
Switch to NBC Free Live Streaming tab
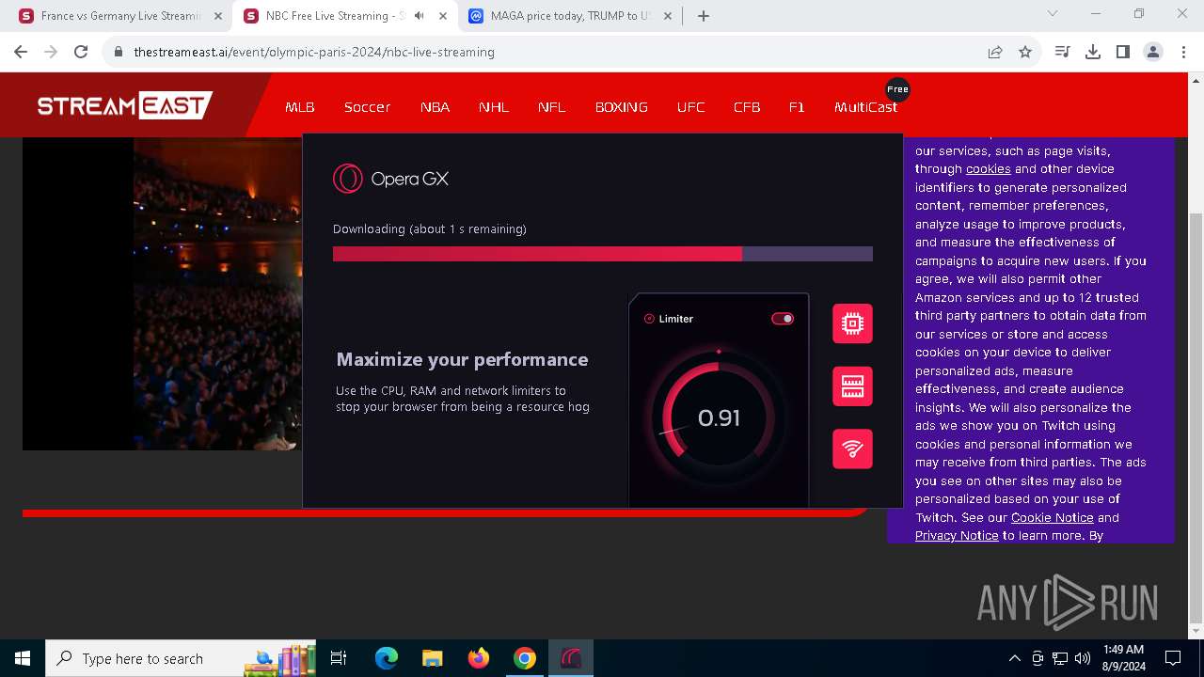tap(345, 16)
